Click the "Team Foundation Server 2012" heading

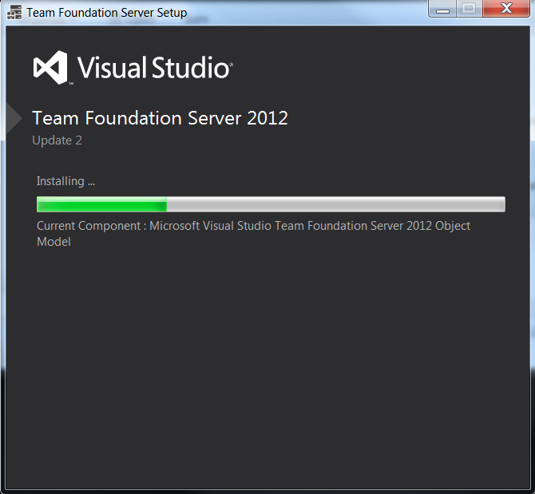coord(160,118)
